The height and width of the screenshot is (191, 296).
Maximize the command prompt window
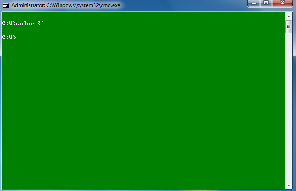(266, 3)
